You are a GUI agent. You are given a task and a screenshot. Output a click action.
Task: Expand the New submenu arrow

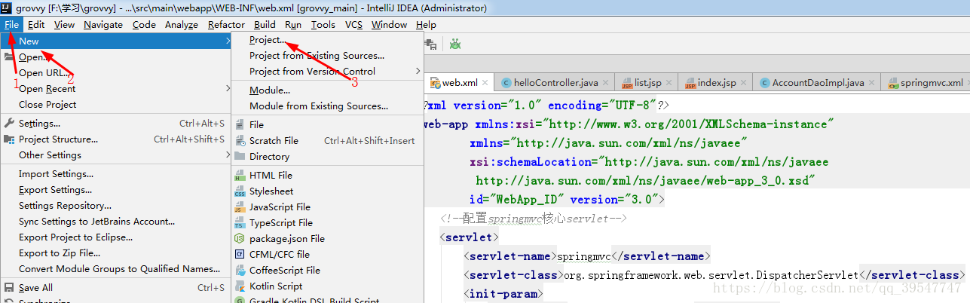[228, 41]
